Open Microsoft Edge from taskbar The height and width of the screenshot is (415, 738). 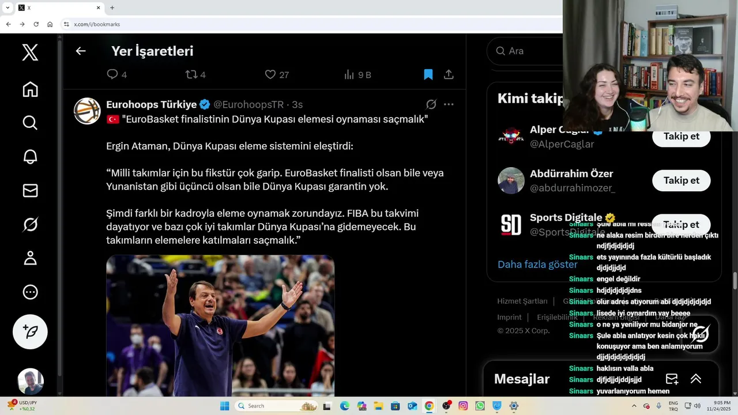[344, 406]
